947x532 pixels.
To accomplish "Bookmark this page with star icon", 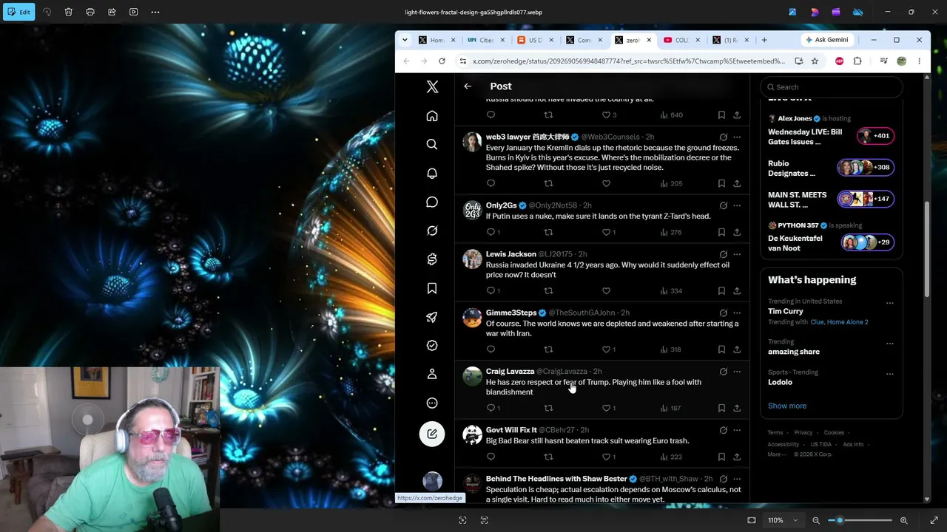I will (815, 61).
